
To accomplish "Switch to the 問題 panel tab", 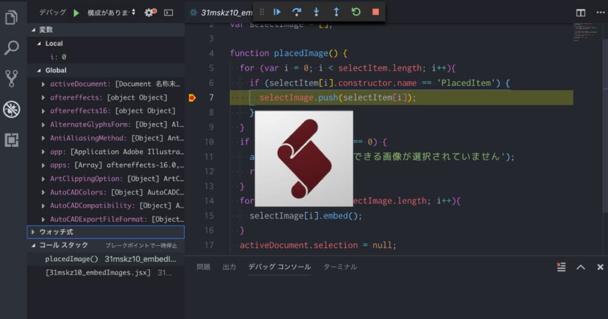I will tap(203, 267).
